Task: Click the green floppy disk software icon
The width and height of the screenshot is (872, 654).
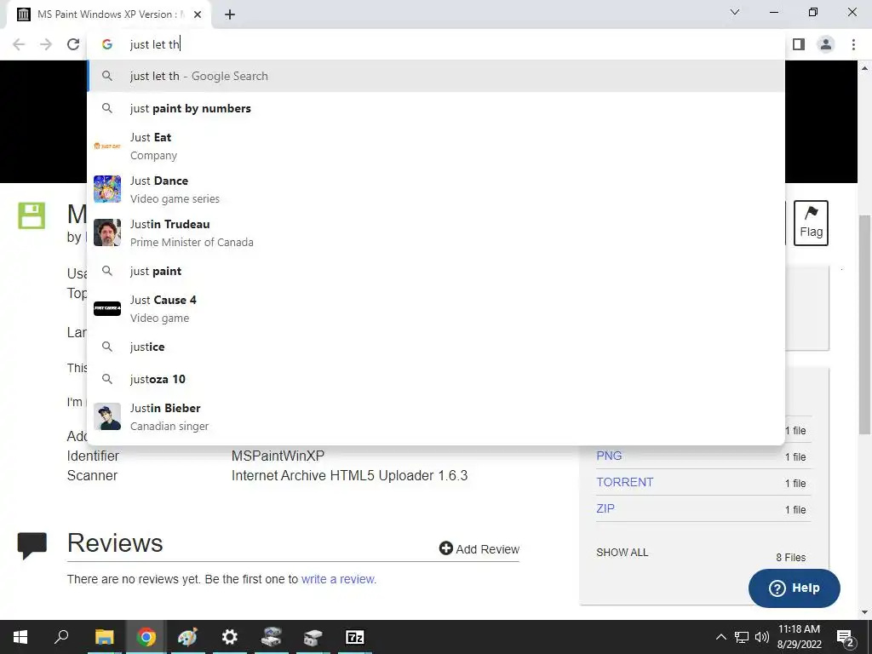Action: (x=32, y=215)
